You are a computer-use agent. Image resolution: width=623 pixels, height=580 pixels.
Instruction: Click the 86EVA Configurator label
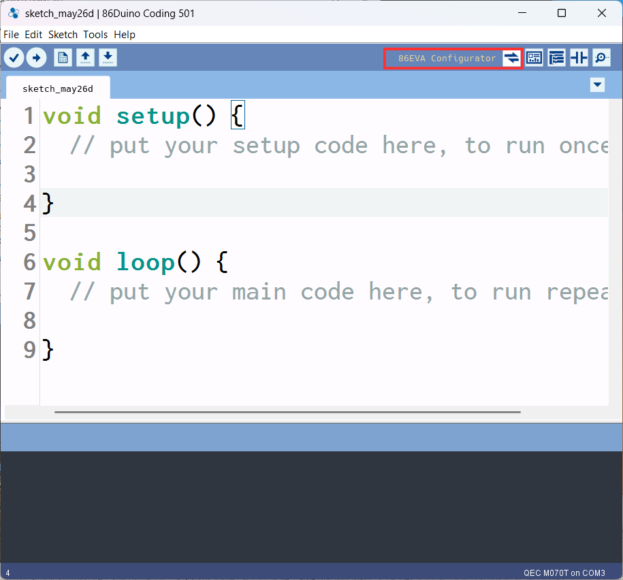(447, 59)
